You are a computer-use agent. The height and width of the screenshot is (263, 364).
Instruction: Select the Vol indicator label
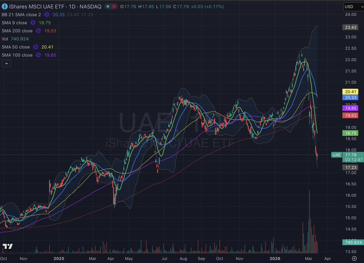coord(5,39)
